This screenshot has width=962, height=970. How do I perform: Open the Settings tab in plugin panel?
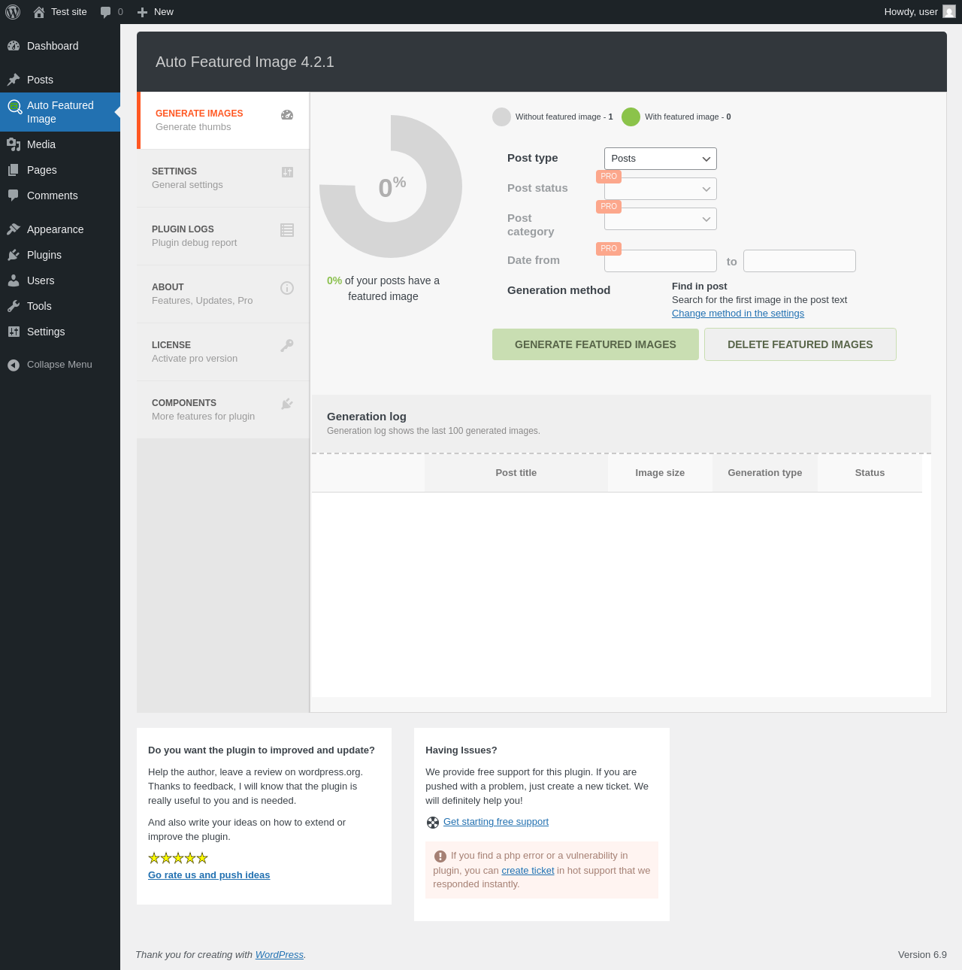pos(222,178)
